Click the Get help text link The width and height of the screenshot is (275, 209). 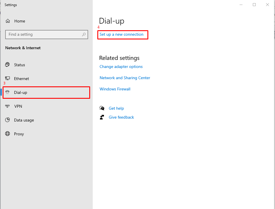pos(116,108)
